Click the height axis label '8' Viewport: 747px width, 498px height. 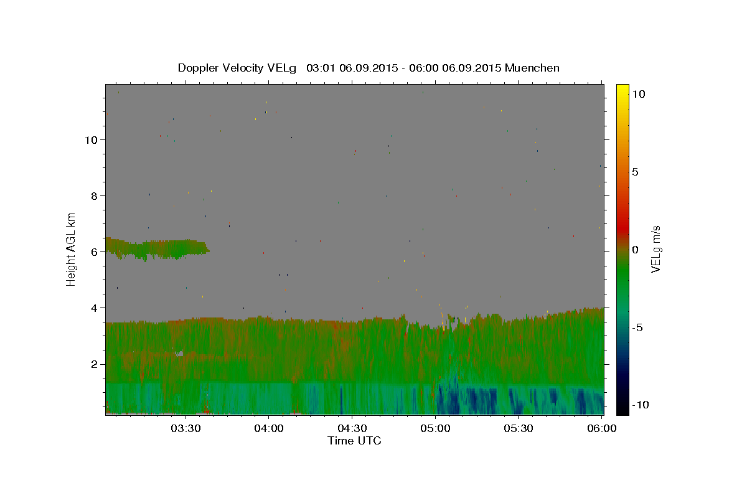pos(93,196)
